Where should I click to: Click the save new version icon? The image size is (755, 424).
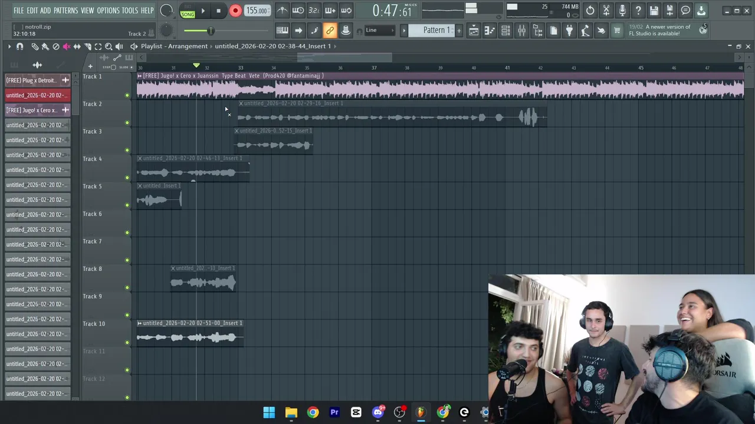tap(669, 11)
